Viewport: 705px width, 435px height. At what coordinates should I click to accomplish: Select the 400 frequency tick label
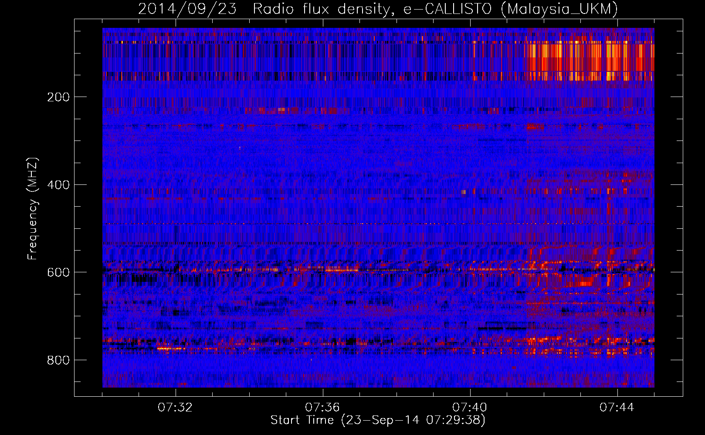tap(58, 185)
